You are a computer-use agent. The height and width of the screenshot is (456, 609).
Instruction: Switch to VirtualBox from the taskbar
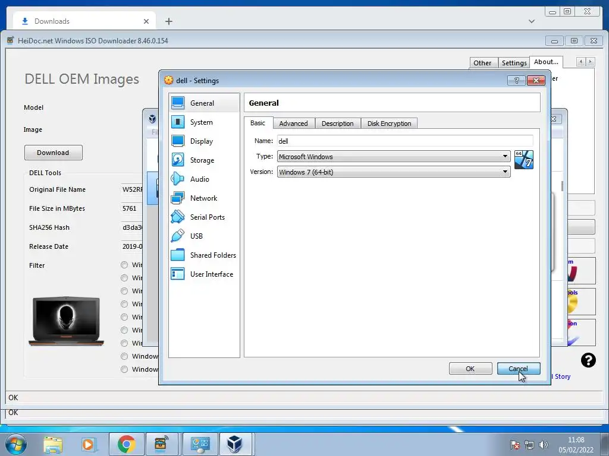pyautogui.click(x=236, y=444)
